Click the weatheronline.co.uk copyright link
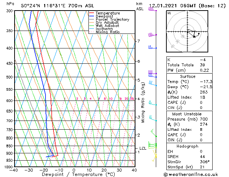Image resolution: width=229 pixels, height=177 pixels. (x=191, y=174)
